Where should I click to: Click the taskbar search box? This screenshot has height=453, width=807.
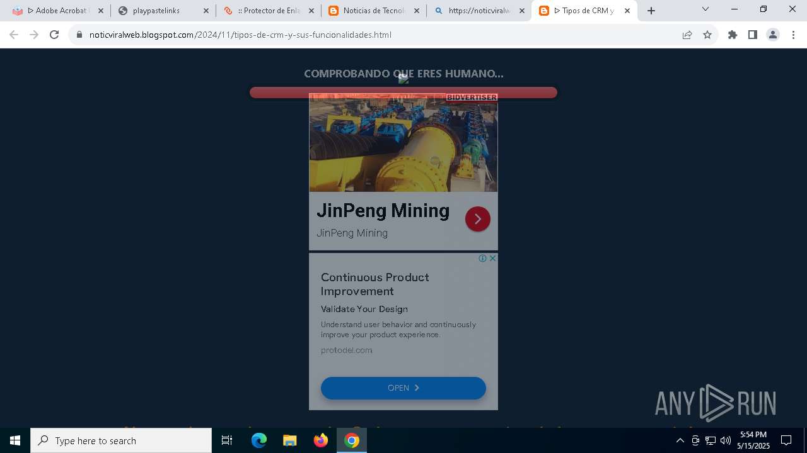click(x=121, y=440)
